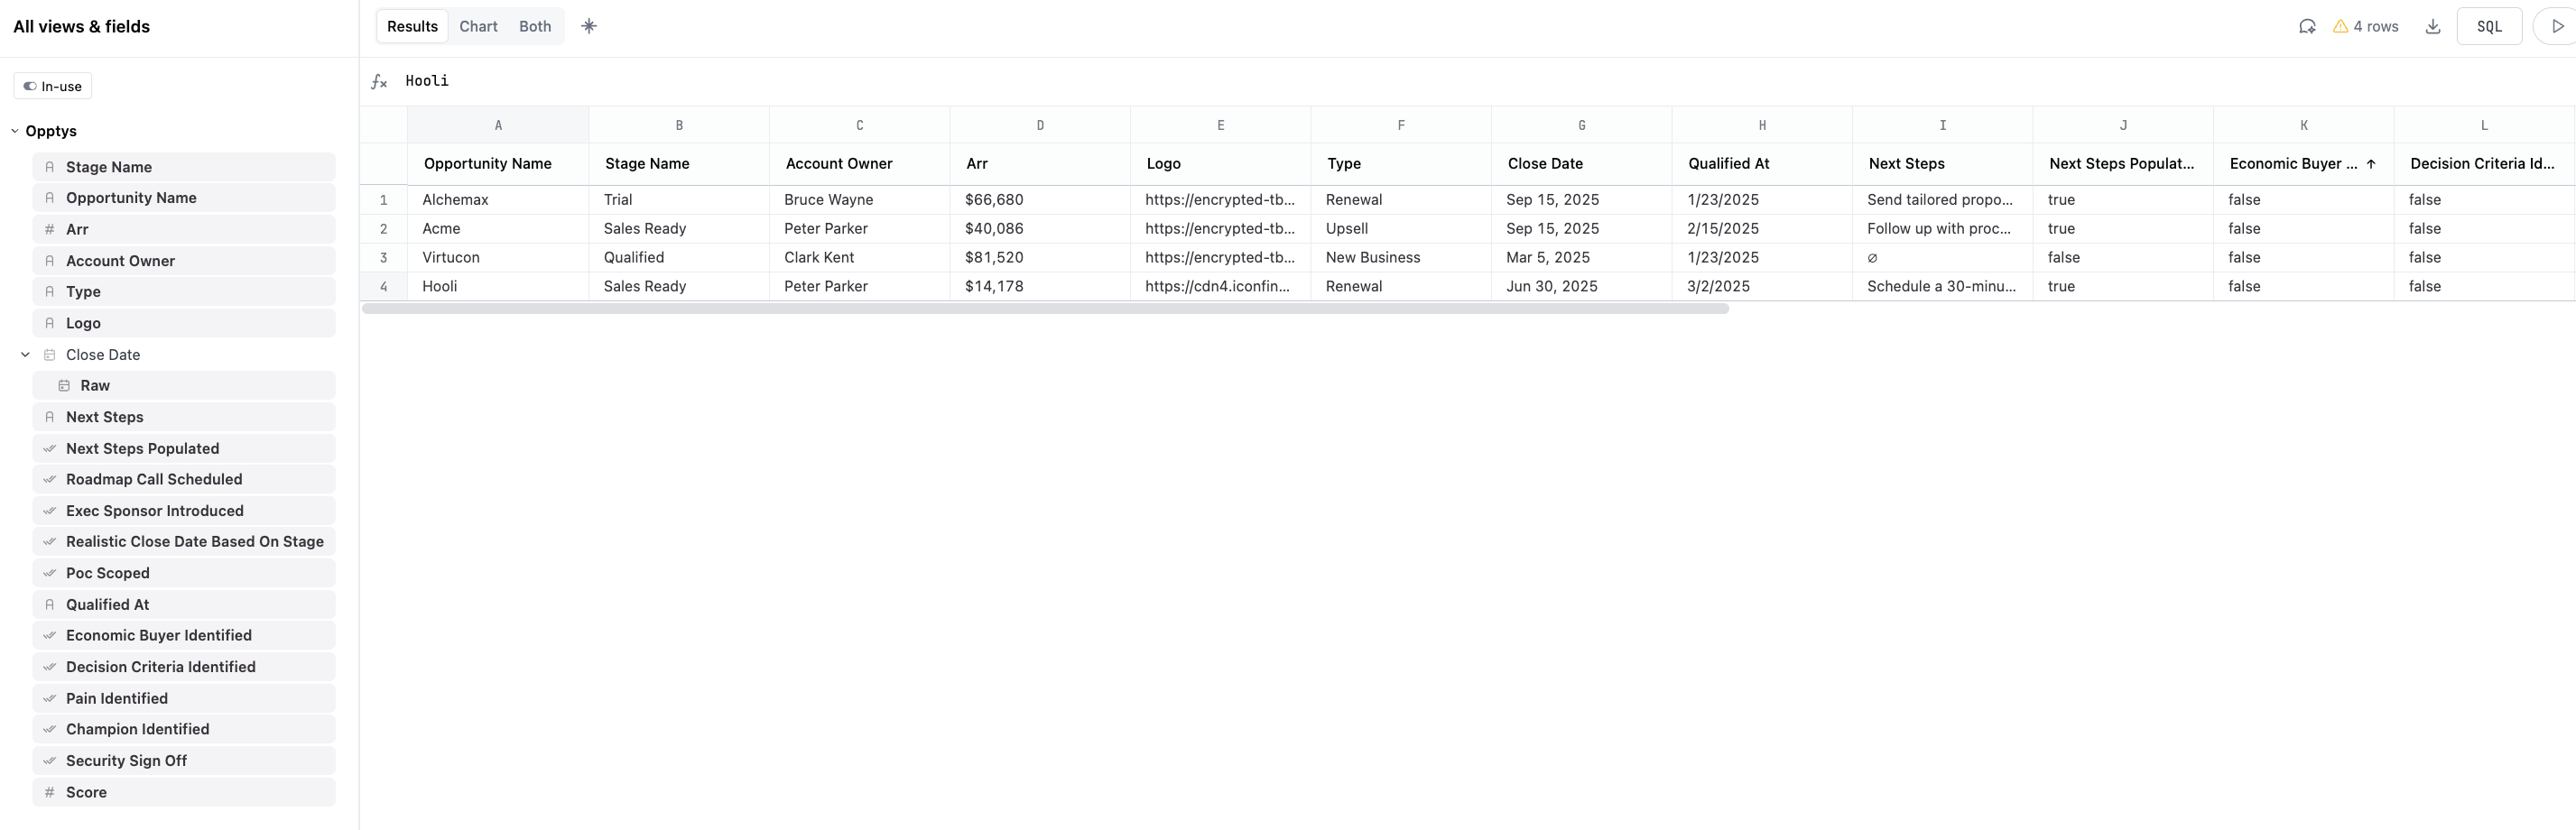Click the AI chat sparkle icon
Viewport: 2576px width, 830px height.
[x=2307, y=27]
